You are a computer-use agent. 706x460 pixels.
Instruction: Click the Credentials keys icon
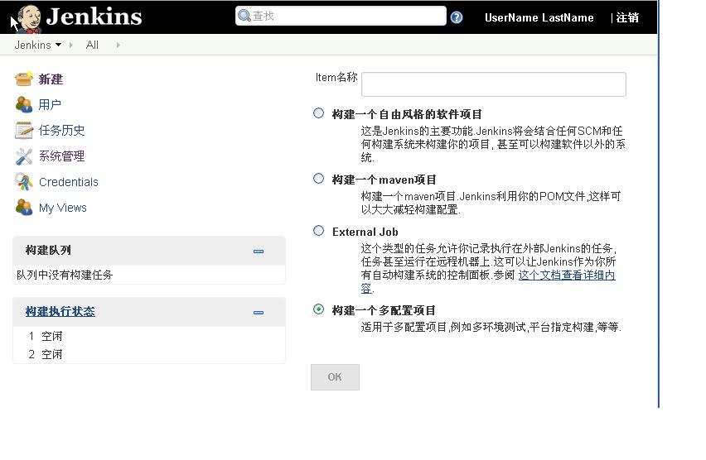tap(24, 182)
